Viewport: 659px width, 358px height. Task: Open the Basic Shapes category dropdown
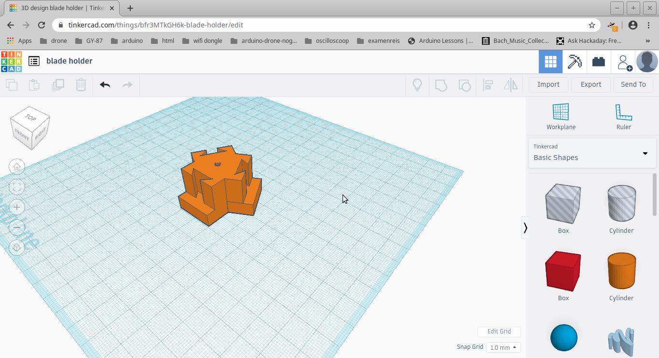pyautogui.click(x=592, y=153)
